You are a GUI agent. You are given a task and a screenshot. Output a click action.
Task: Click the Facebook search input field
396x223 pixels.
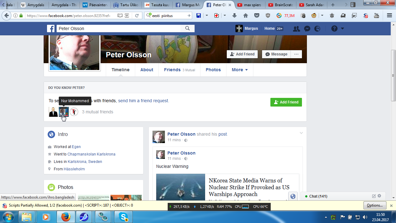118,28
